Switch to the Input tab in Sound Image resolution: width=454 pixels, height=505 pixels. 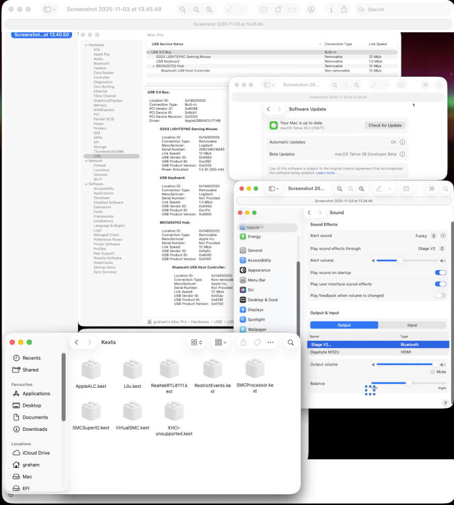pyautogui.click(x=412, y=325)
